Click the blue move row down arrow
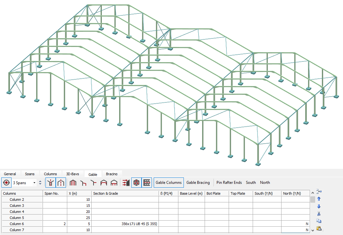This screenshot has width=343, height=235. coord(319,206)
